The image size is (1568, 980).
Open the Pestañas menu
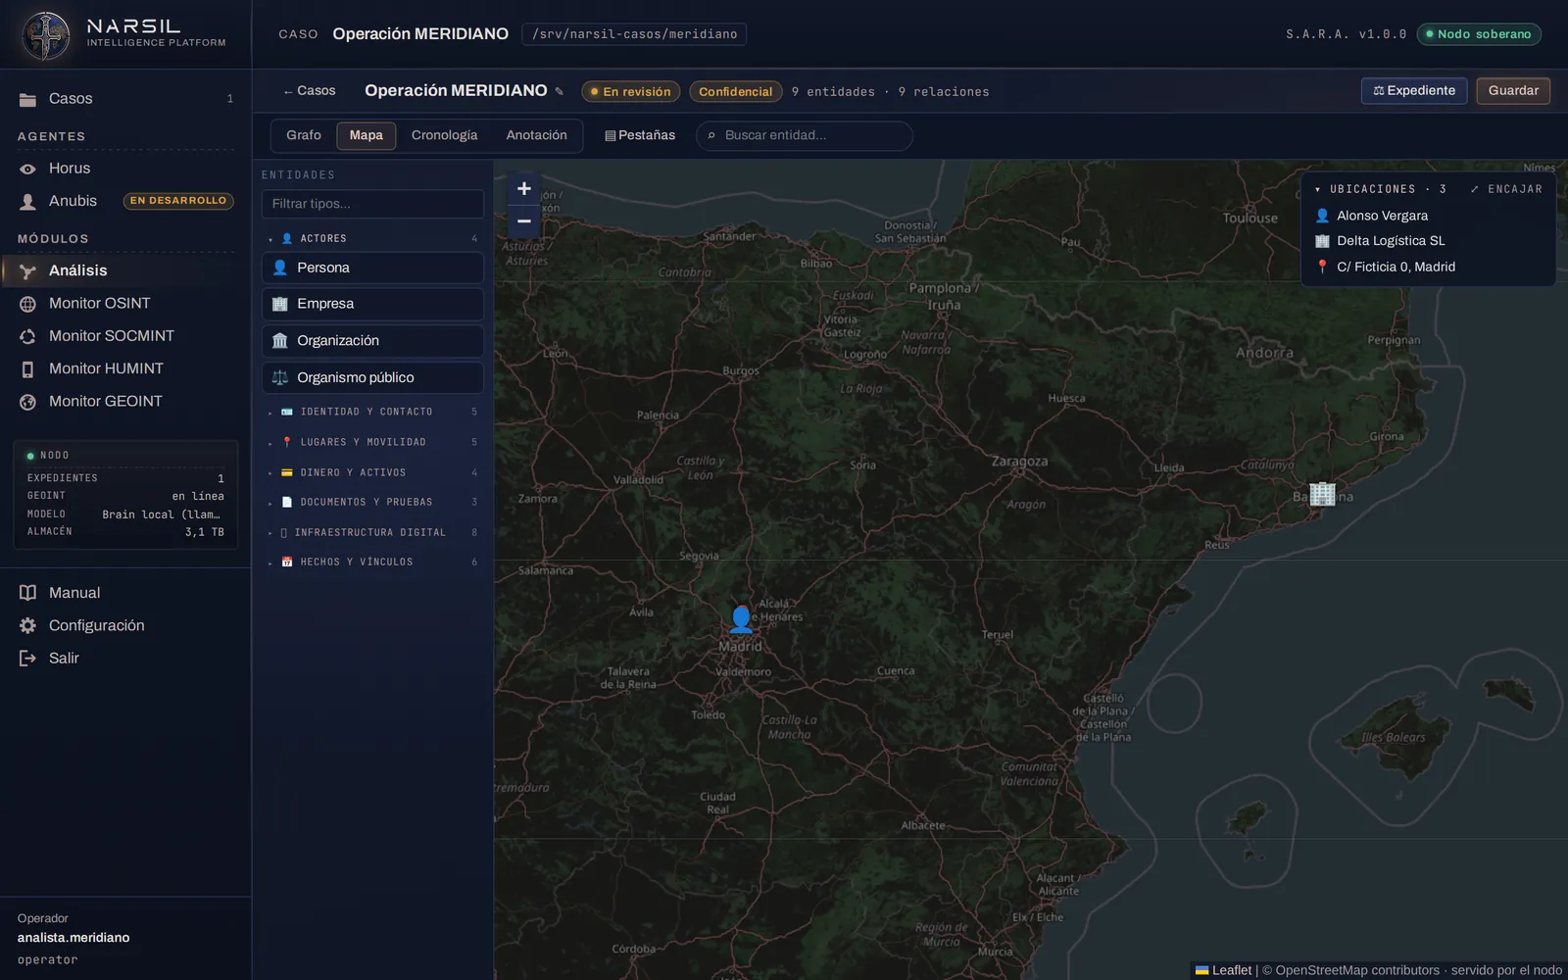[x=640, y=135]
